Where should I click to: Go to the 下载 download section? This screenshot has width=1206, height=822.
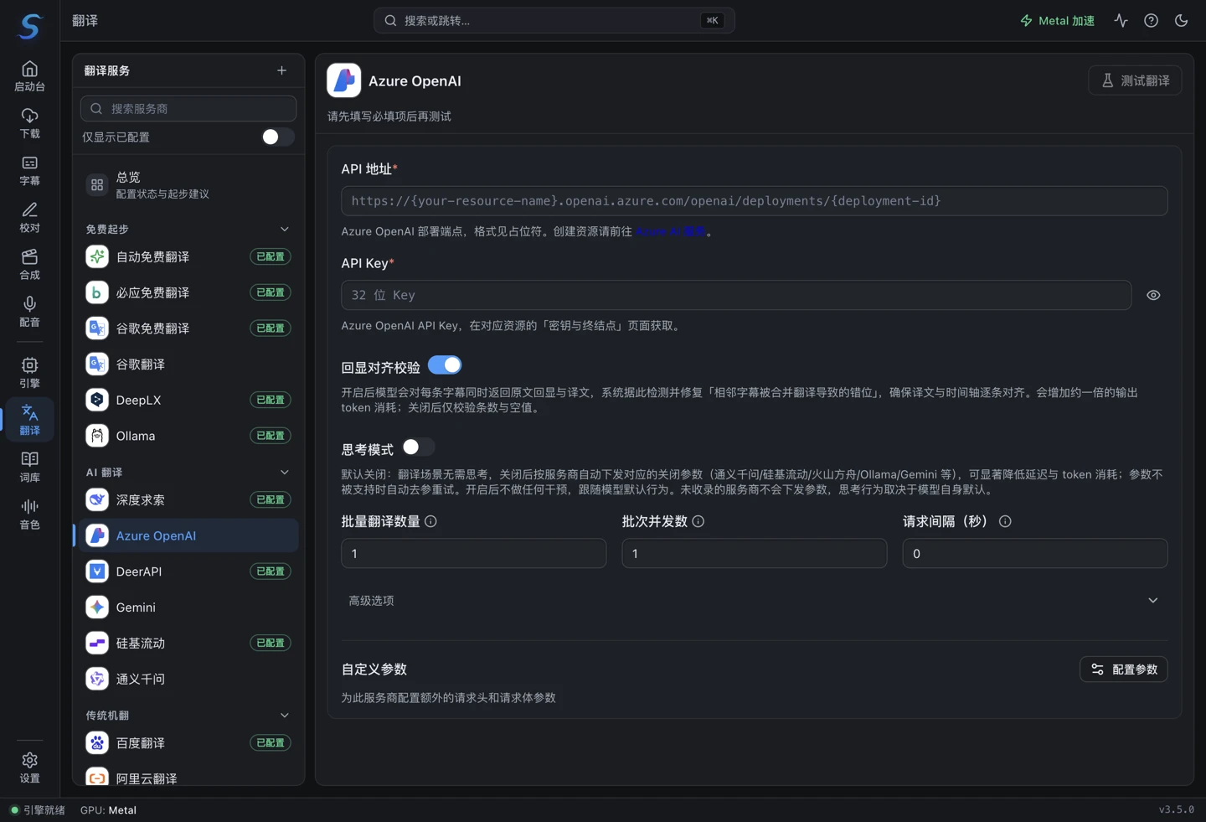tap(29, 123)
